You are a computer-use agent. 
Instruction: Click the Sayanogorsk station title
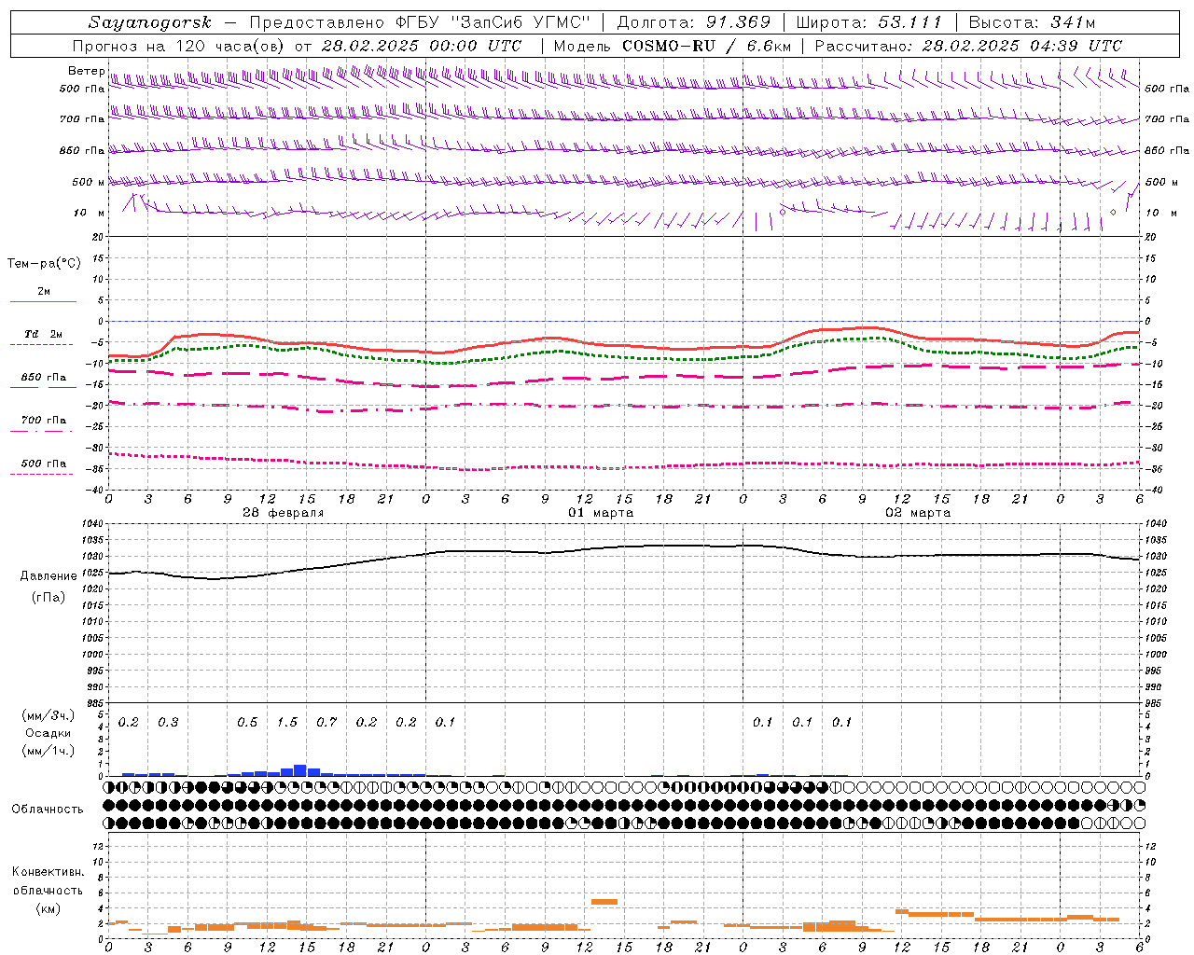150,22
